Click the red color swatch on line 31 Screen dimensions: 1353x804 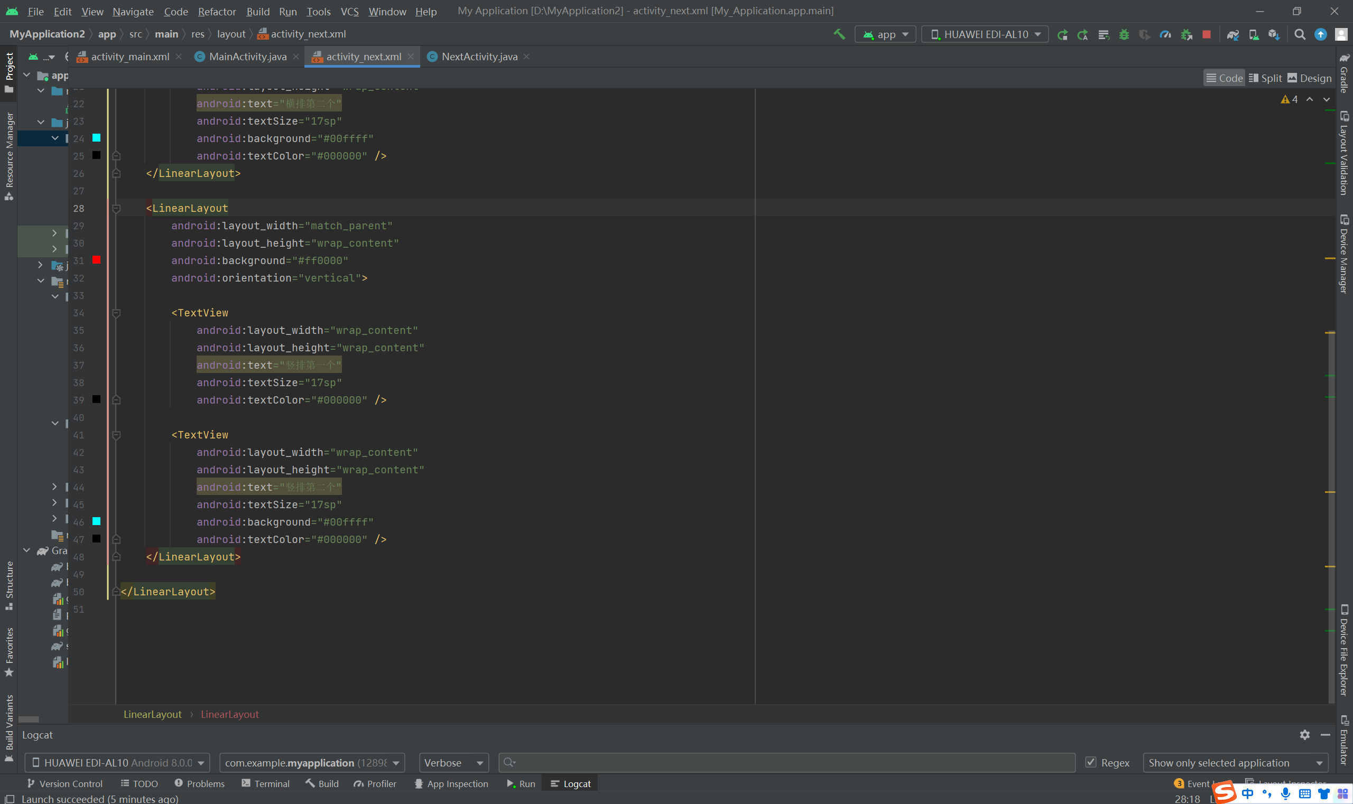(97, 260)
